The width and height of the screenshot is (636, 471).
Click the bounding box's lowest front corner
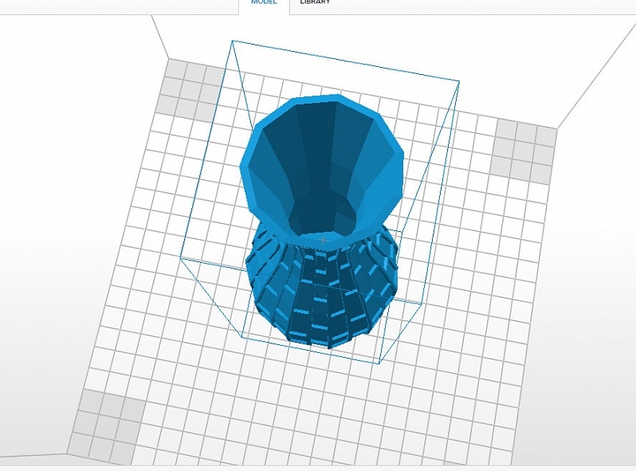(379, 363)
